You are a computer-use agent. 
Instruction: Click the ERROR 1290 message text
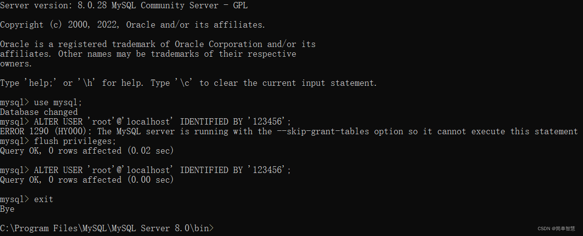[289, 131]
